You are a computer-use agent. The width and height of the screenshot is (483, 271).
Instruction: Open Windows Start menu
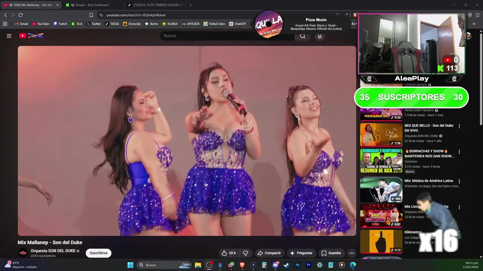130,265
